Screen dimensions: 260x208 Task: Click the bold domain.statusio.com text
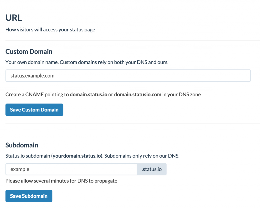[x=137, y=94]
